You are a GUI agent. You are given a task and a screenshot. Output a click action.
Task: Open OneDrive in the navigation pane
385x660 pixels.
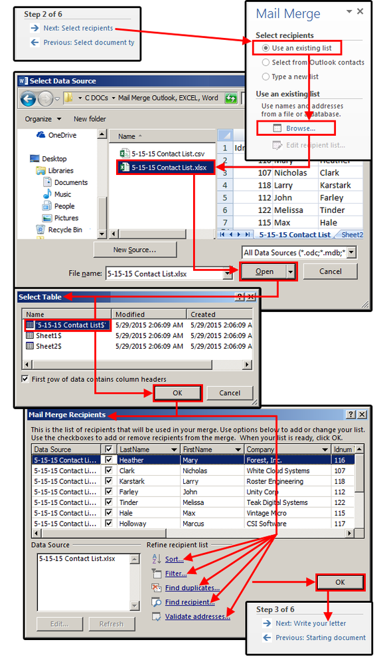(56, 135)
